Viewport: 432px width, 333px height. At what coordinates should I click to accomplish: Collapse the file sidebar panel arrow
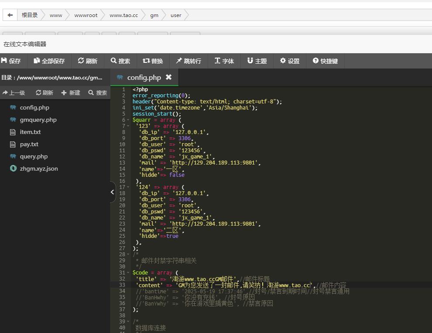112,192
